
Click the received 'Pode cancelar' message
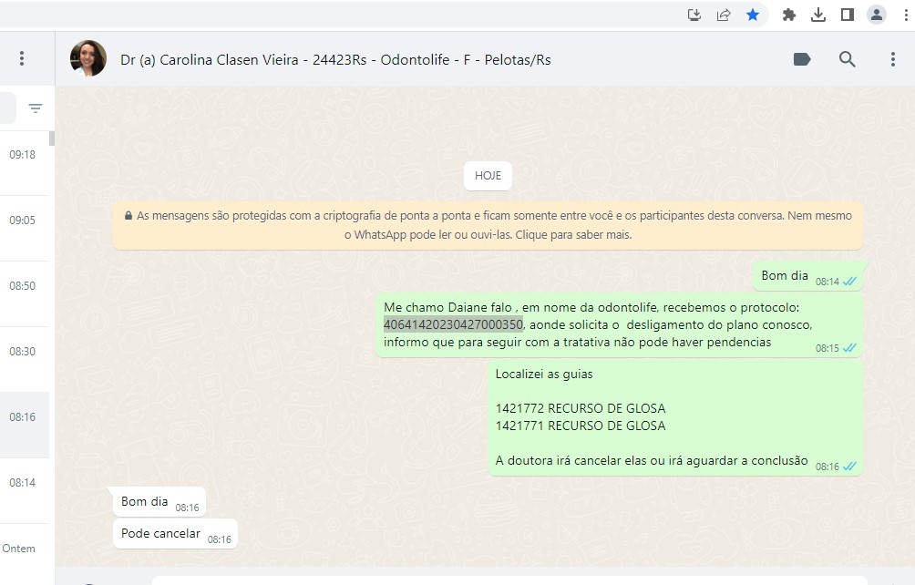175,534
